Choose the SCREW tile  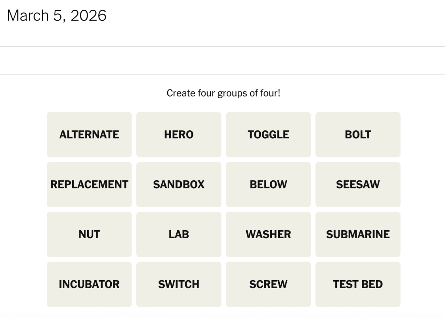268,284
